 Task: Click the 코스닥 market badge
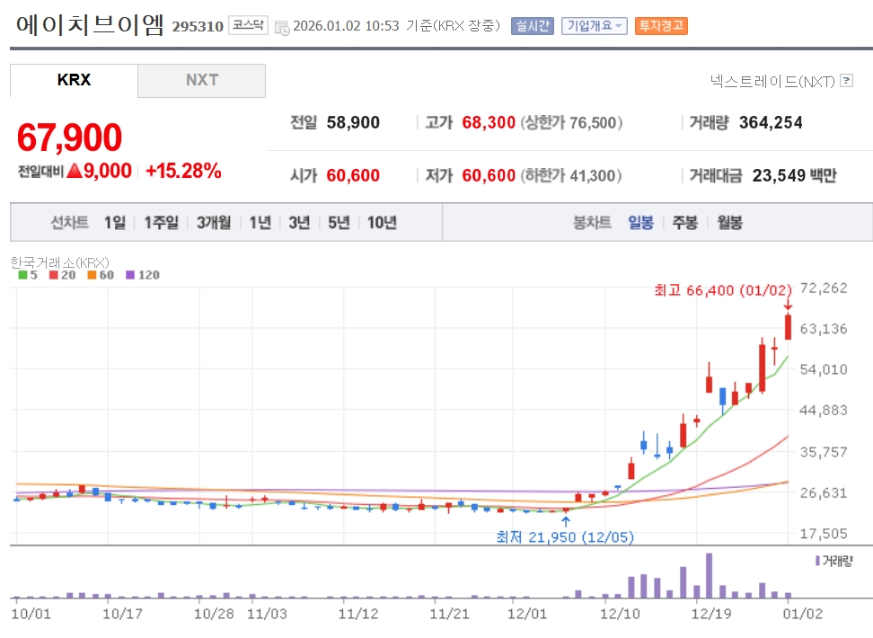coord(247,25)
